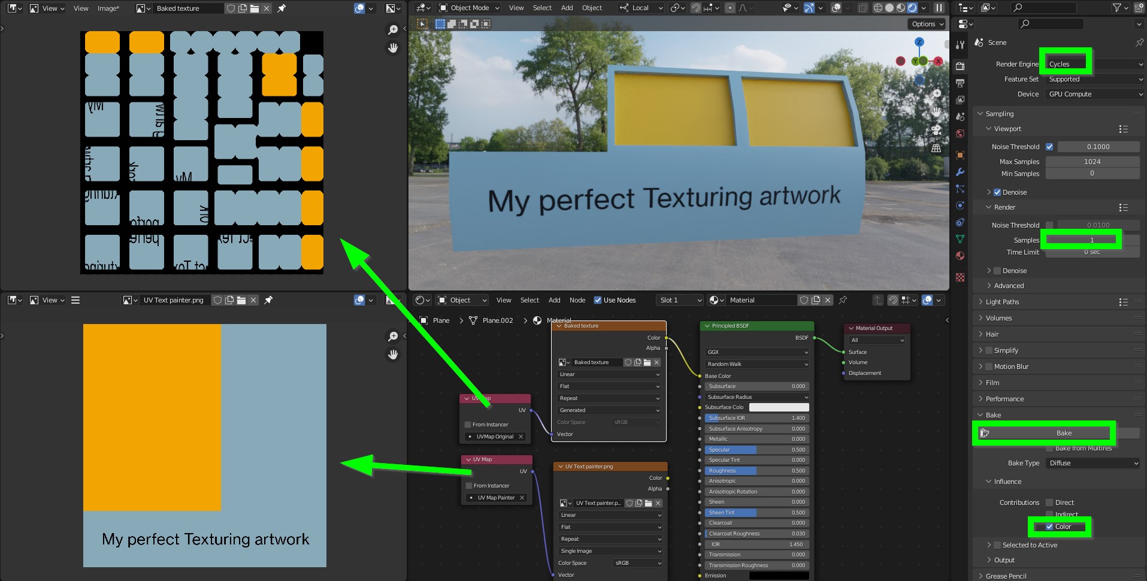1147x581 pixels.
Task: Expand the Light Paths panel
Action: (x=1002, y=302)
